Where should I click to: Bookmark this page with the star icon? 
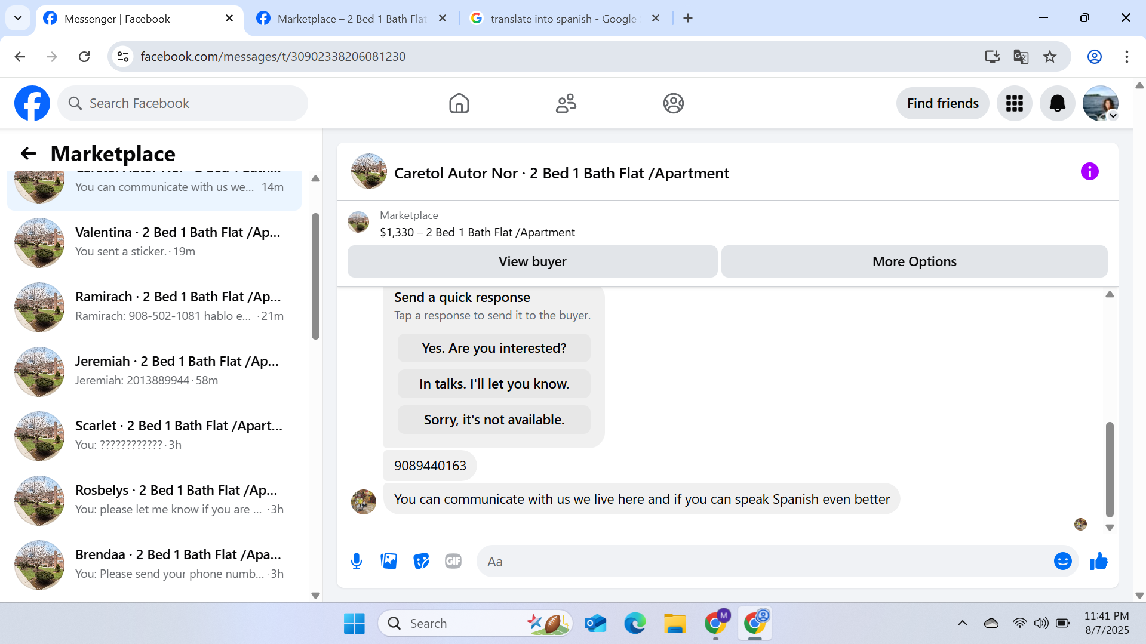1050,57
